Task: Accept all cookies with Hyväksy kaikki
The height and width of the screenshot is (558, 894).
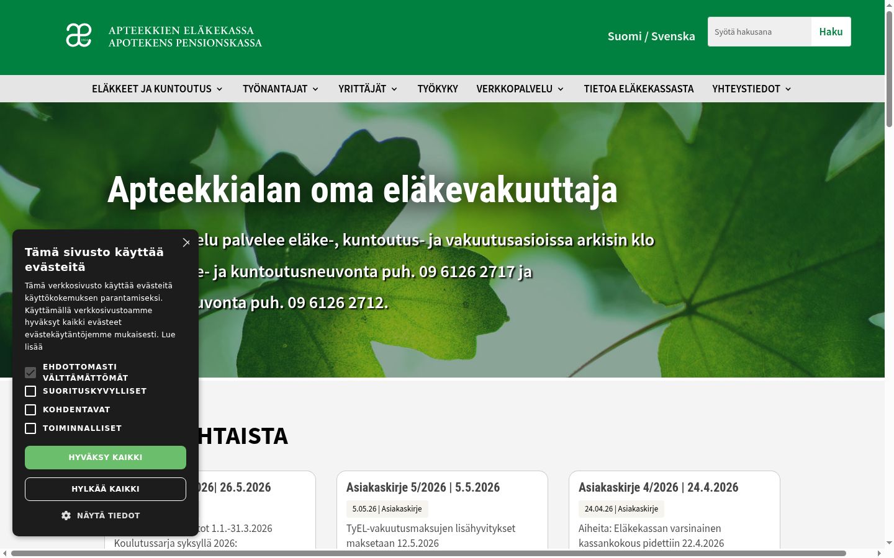Action: 106,458
